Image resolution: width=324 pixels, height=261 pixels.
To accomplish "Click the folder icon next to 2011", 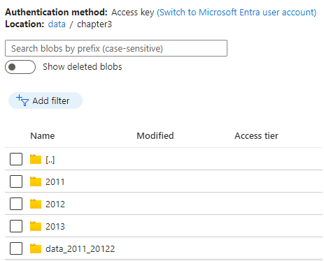I will [x=36, y=181].
